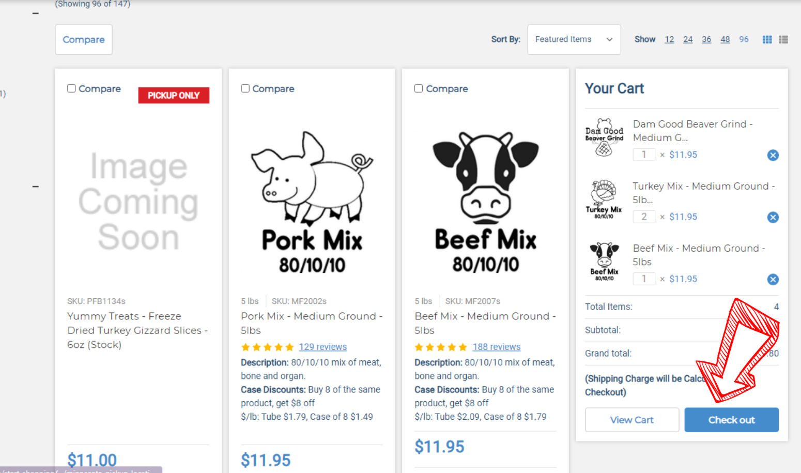This screenshot has width=801, height=473.
Task: Tick the Compare checkbox on Pork Mix
Action: 245,88
